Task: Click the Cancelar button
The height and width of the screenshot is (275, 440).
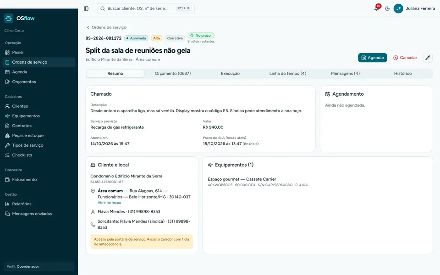Action: [x=405, y=58]
